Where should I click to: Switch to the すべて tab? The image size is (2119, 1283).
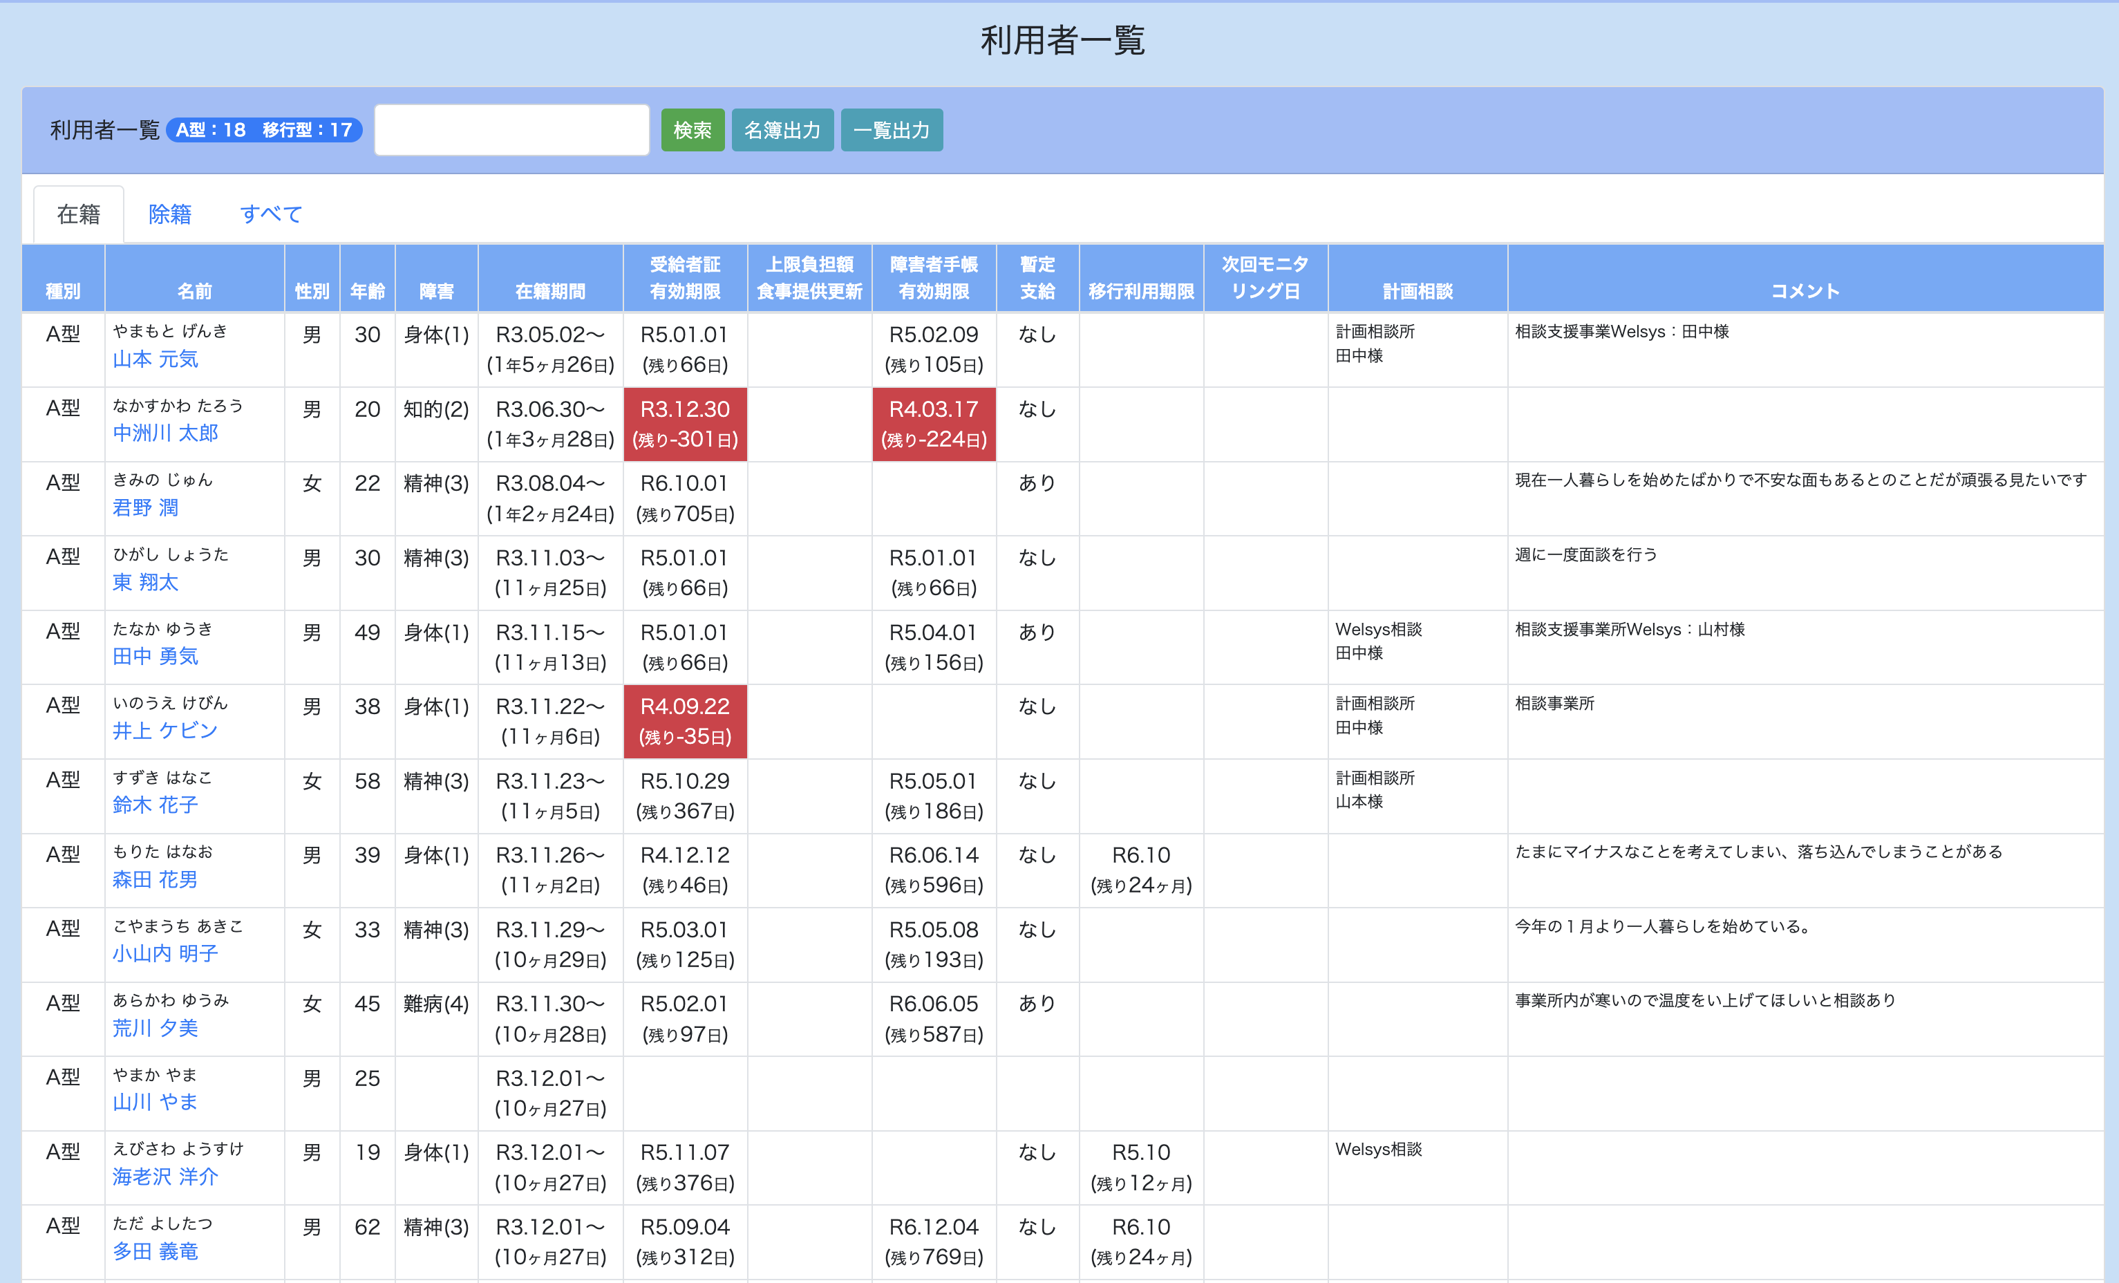271,214
